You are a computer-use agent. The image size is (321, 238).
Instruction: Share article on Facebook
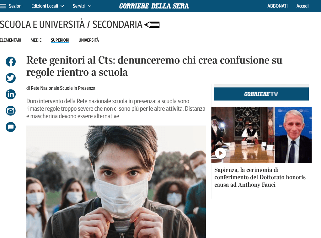11,61
